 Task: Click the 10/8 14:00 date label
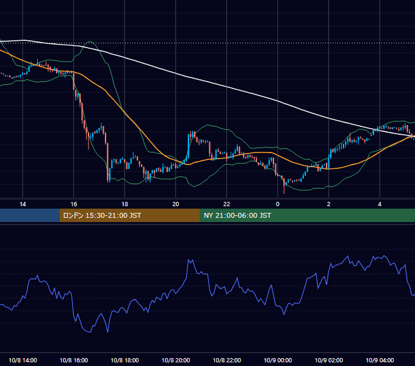(x=23, y=360)
